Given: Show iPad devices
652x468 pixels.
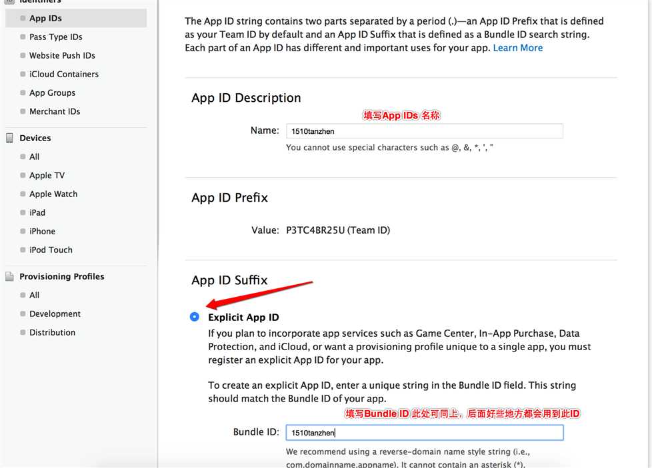Looking at the screenshot, I should click(x=37, y=212).
